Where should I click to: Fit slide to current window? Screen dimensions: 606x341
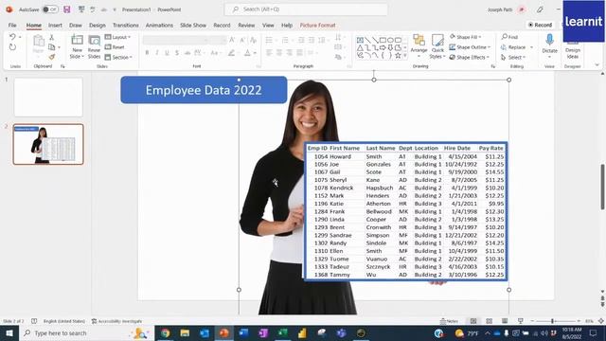601,321
